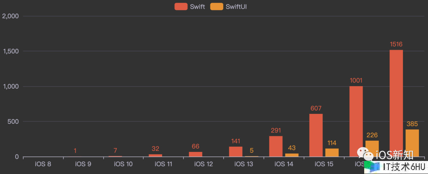Click the iOS 8 axis label

(x=43, y=164)
